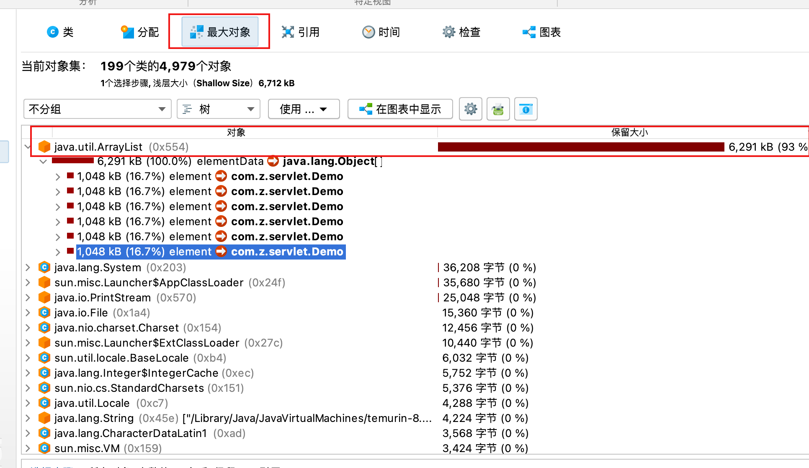Image resolution: width=809 pixels, height=468 pixels.
Task: Collapse the java.util.ArrayList tree node
Action: pos(28,147)
